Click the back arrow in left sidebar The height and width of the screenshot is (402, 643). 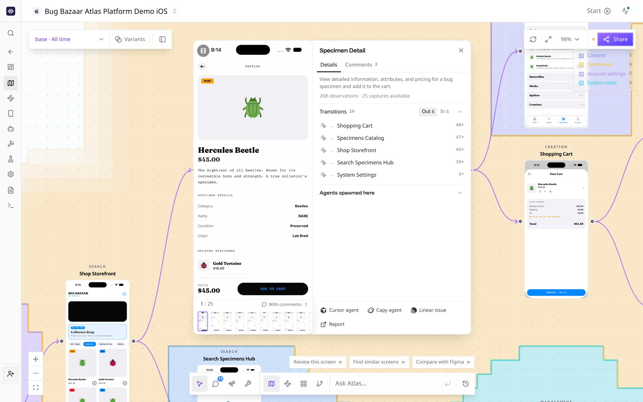tap(11, 52)
